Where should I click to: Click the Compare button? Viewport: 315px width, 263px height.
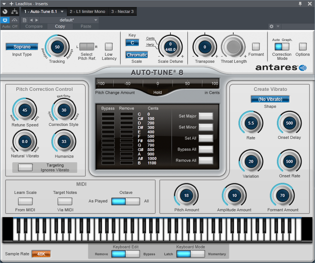tap(34, 26)
